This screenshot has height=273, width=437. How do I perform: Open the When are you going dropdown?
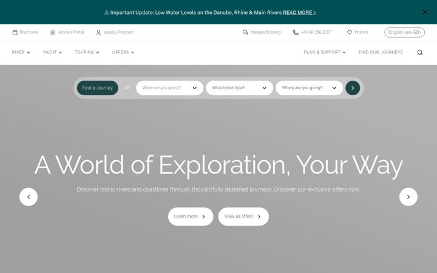169,88
